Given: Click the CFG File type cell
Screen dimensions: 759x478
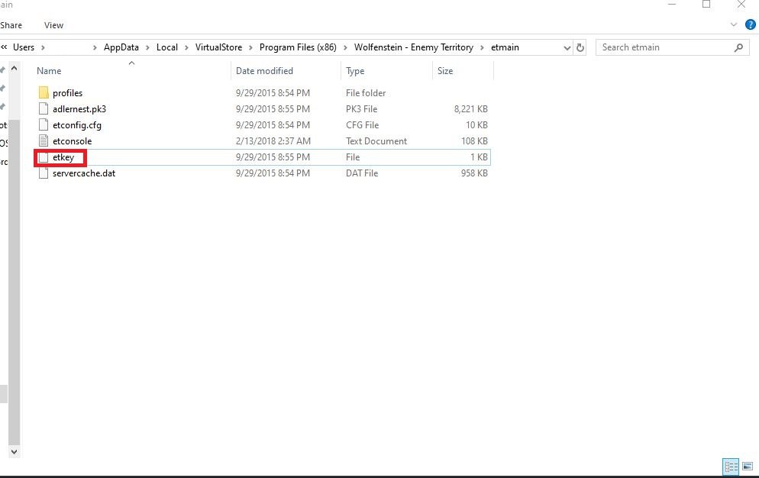Looking at the screenshot, I should coord(362,125).
